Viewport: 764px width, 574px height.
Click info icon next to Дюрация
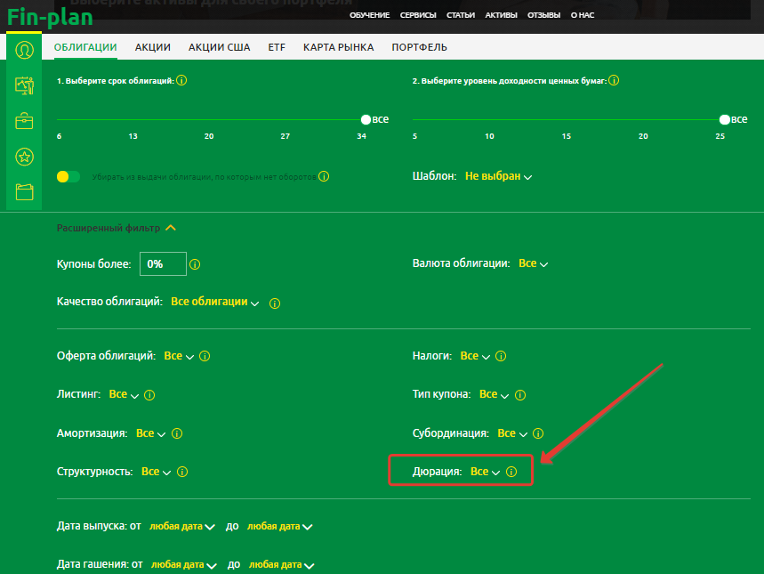511,472
